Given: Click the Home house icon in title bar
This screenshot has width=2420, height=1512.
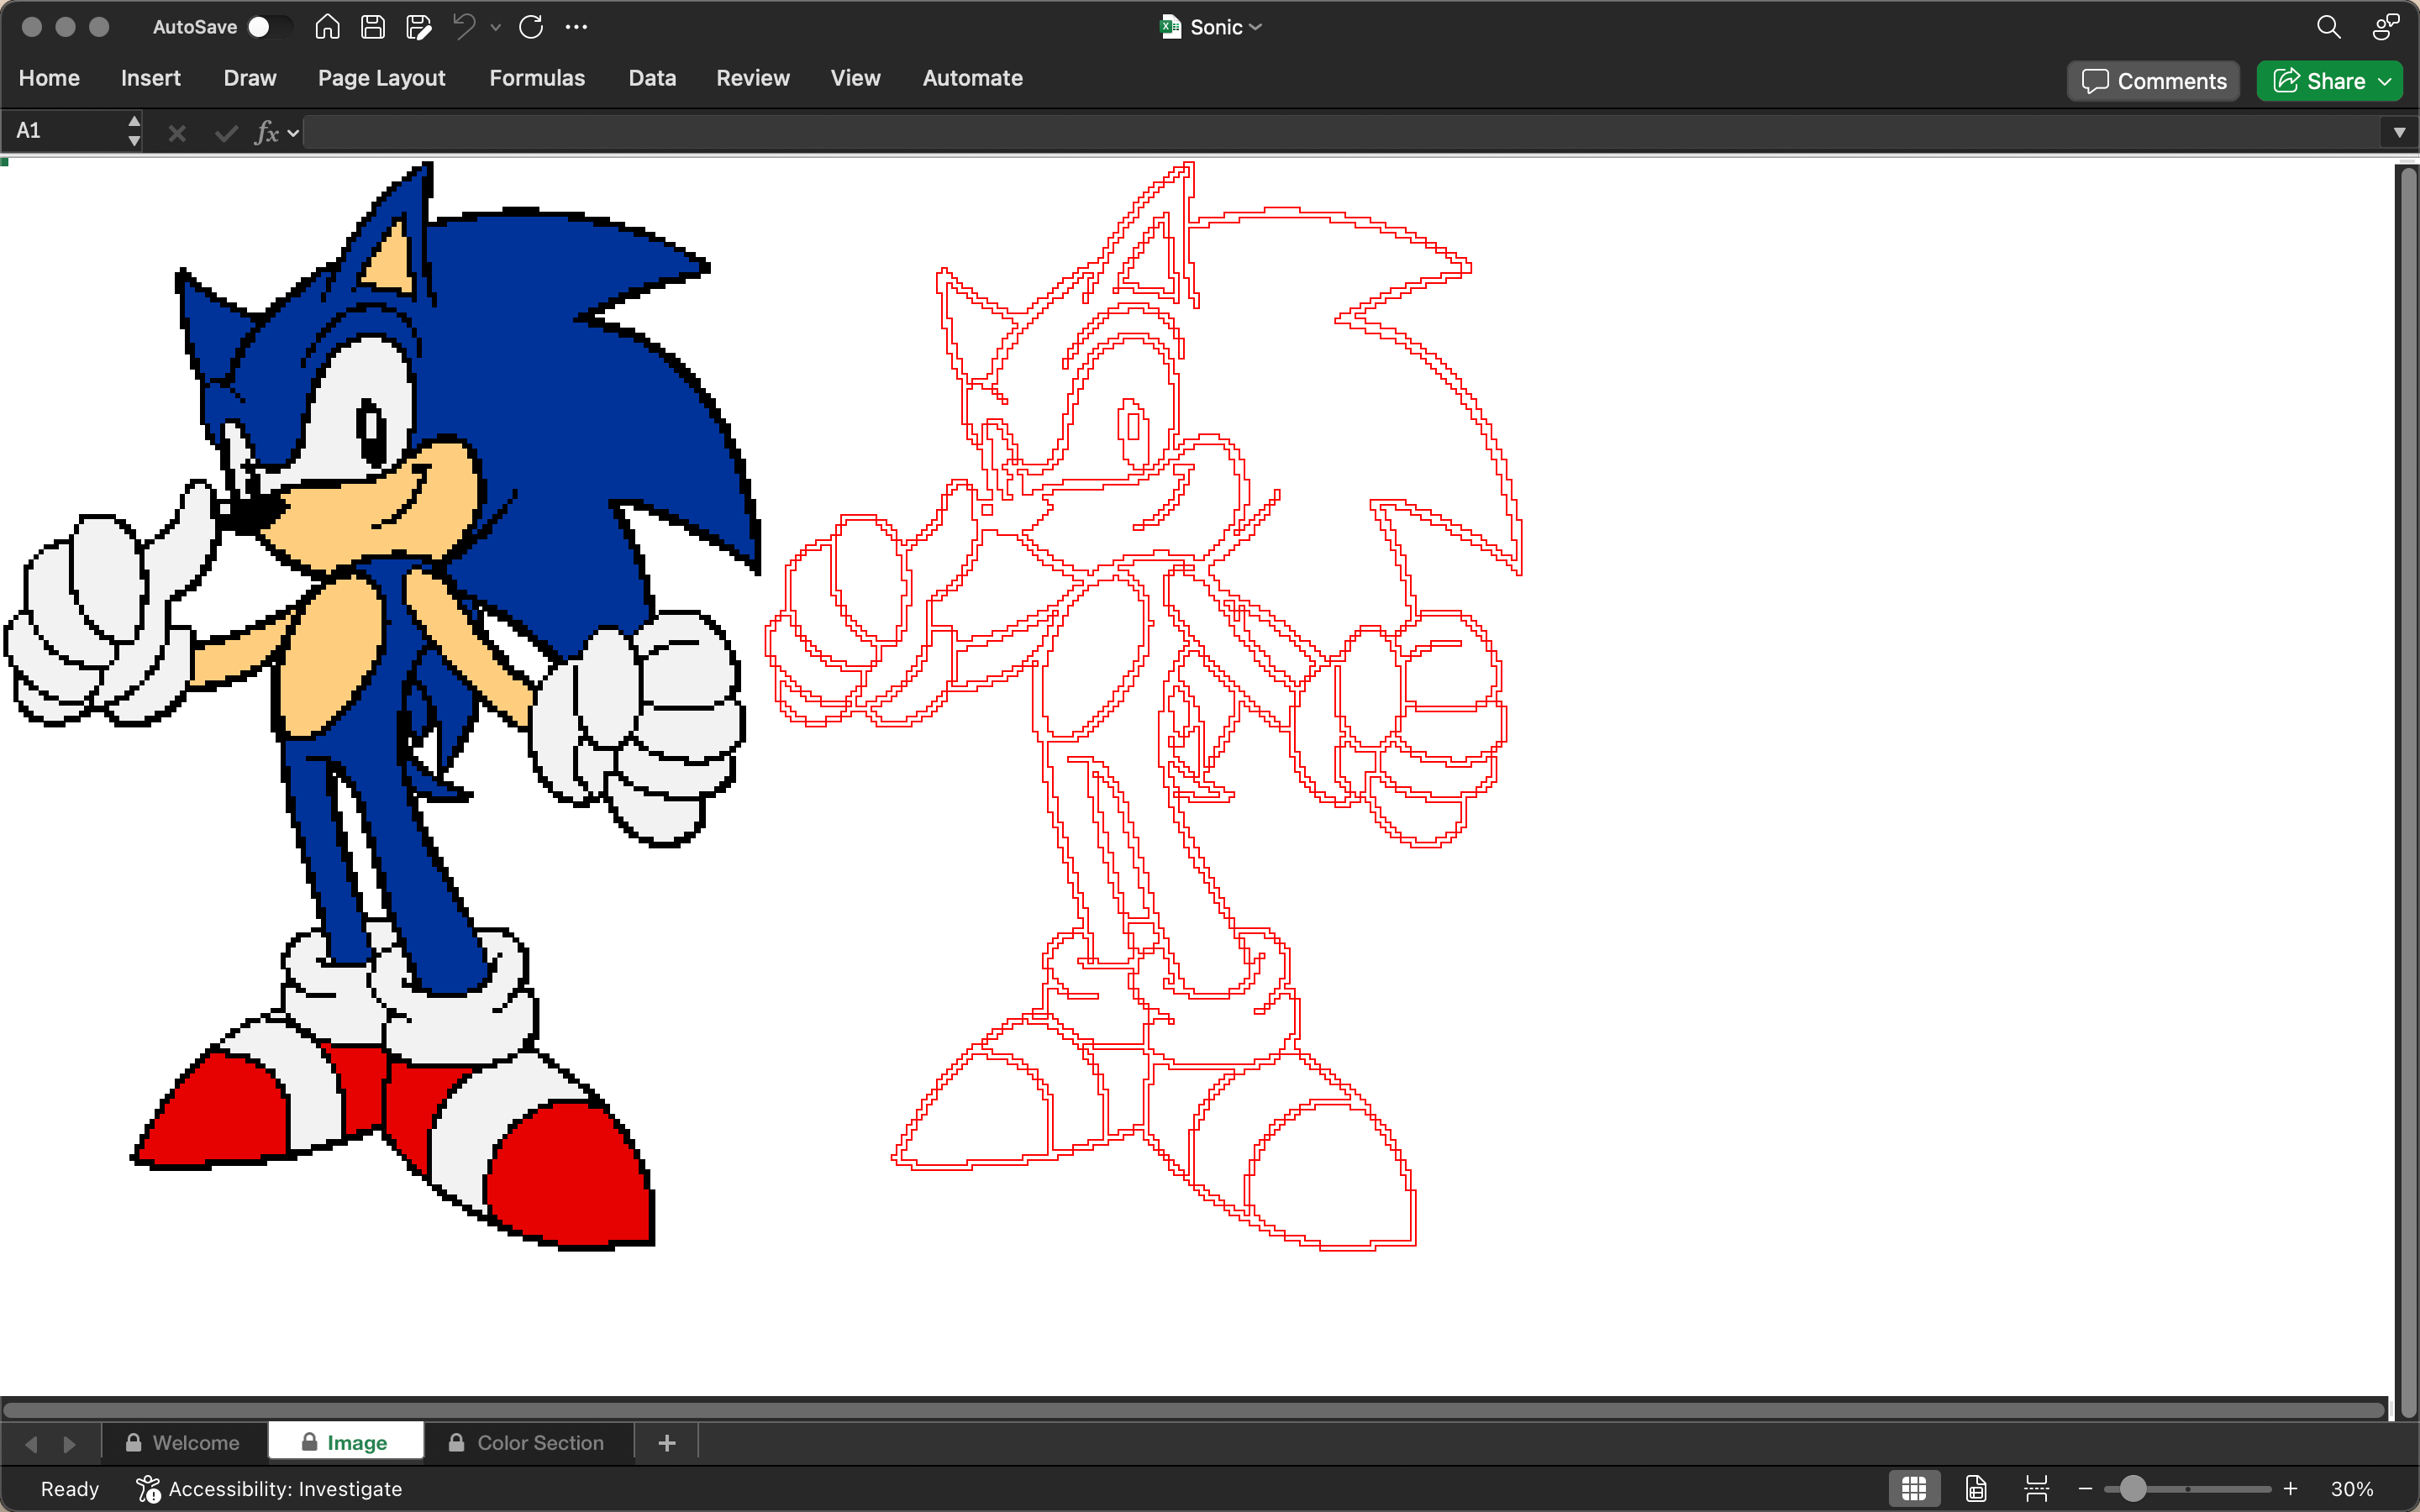Looking at the screenshot, I should pyautogui.click(x=327, y=27).
